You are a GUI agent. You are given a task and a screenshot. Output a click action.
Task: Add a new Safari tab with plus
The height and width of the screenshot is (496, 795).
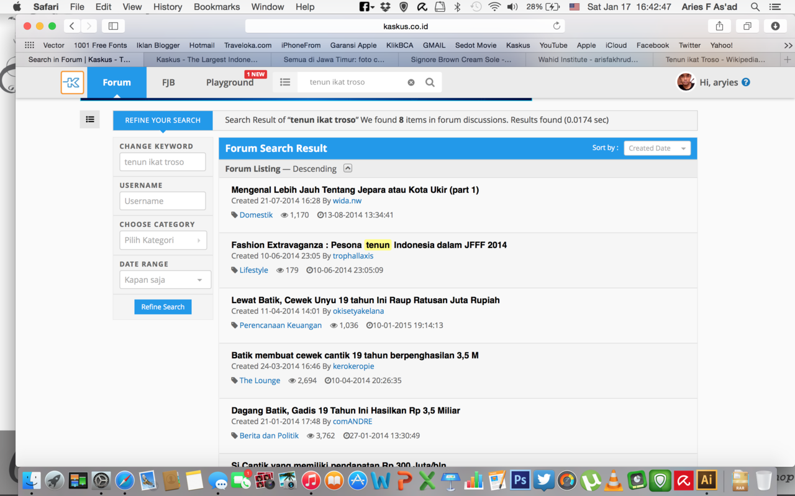coord(788,60)
